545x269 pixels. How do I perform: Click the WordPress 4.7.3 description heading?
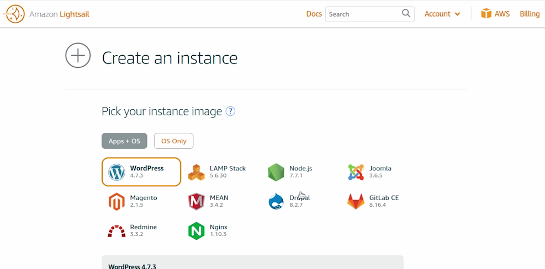132,266
